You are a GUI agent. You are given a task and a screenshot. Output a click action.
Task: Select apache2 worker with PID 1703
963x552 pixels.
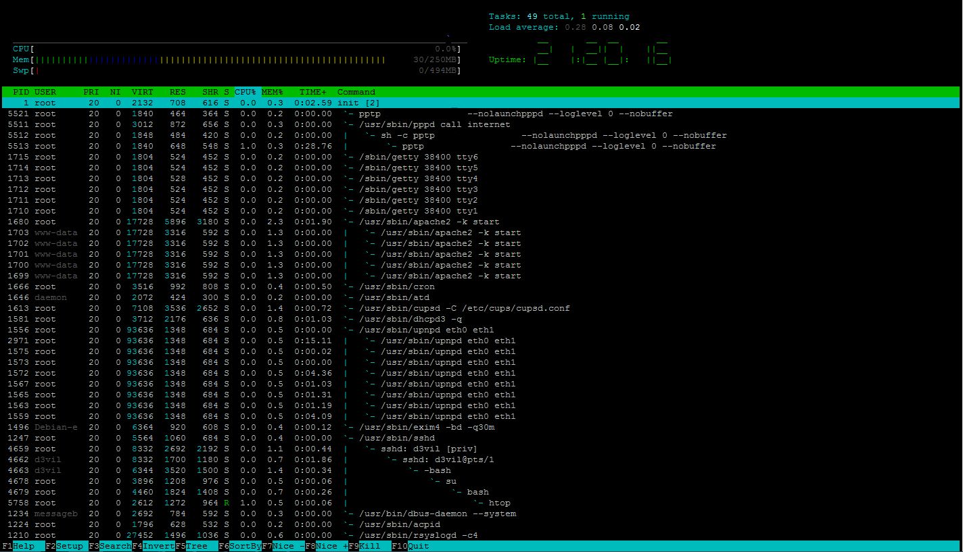pos(481,232)
